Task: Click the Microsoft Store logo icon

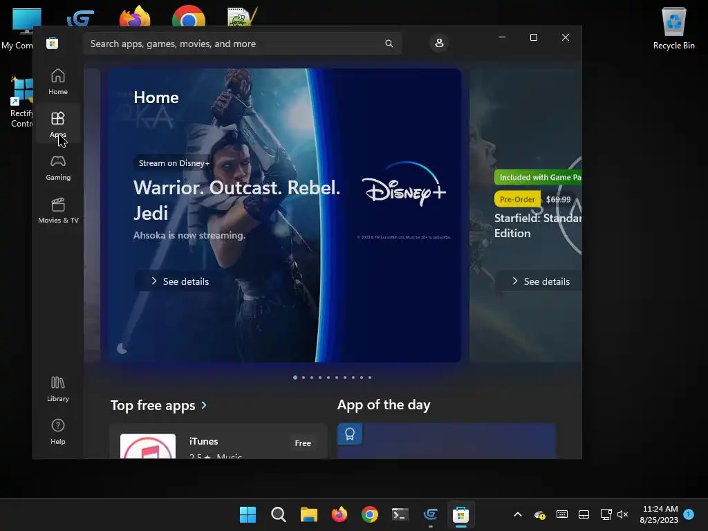Action: pos(53,44)
